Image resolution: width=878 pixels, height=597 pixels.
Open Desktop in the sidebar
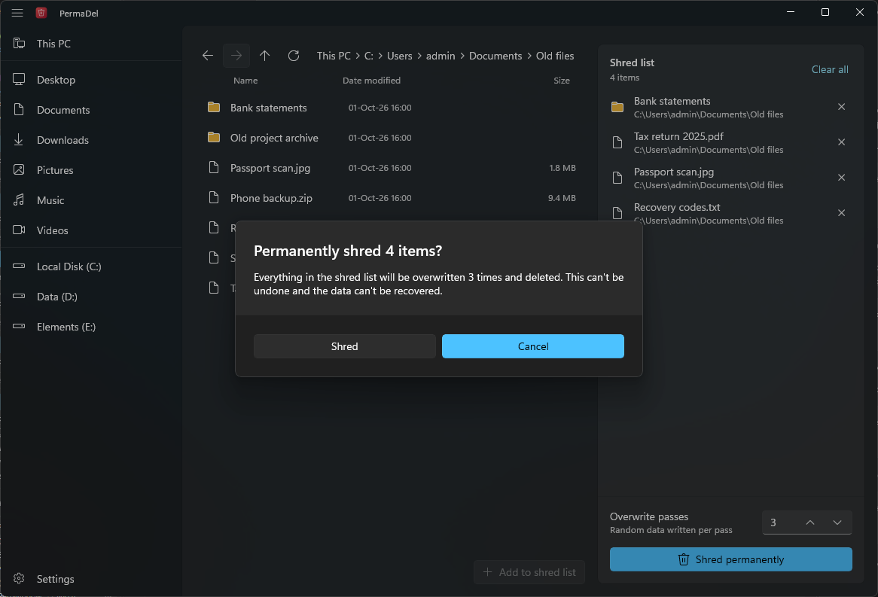click(x=90, y=80)
